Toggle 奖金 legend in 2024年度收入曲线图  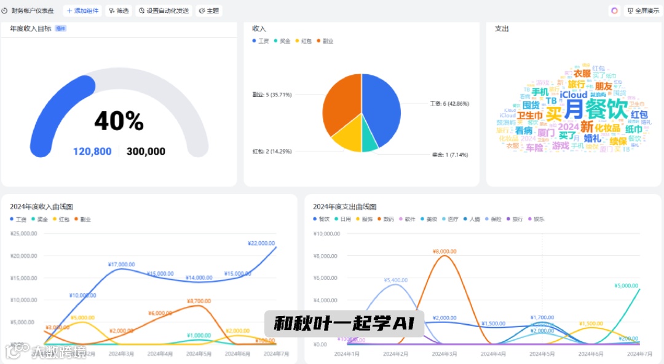coord(40,219)
